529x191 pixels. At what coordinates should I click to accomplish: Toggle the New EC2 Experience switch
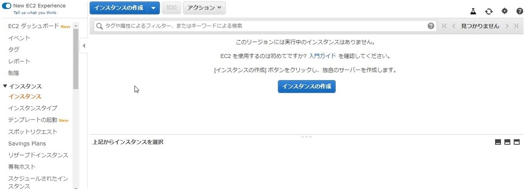tap(7, 6)
